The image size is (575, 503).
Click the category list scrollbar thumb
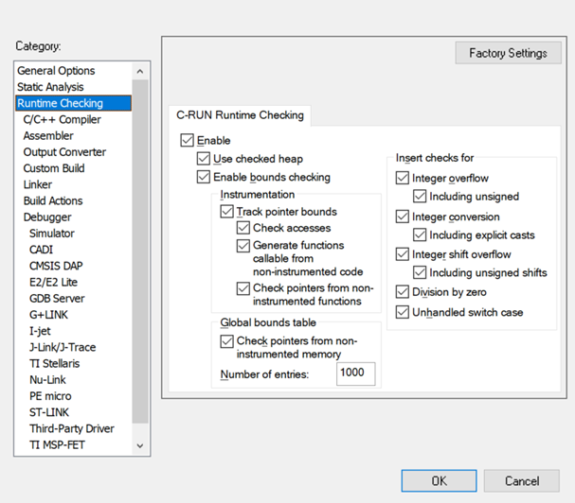(140, 251)
